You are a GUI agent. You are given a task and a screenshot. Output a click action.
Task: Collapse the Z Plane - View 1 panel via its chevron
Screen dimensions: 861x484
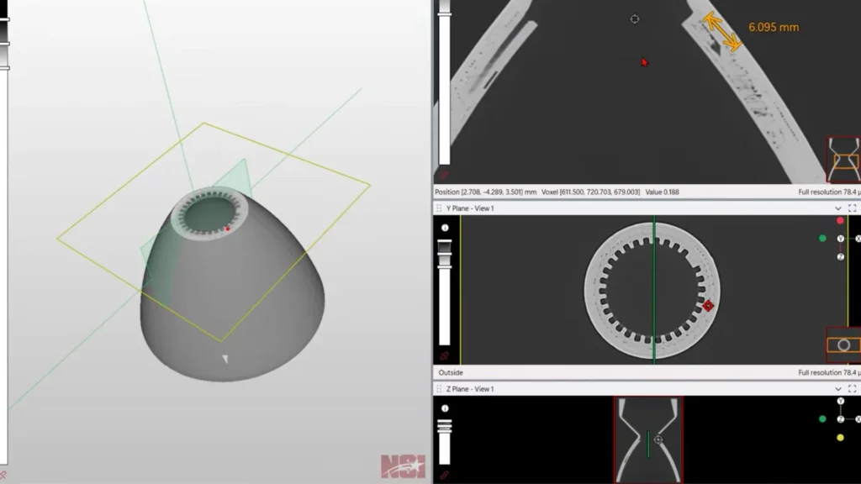[x=837, y=388]
